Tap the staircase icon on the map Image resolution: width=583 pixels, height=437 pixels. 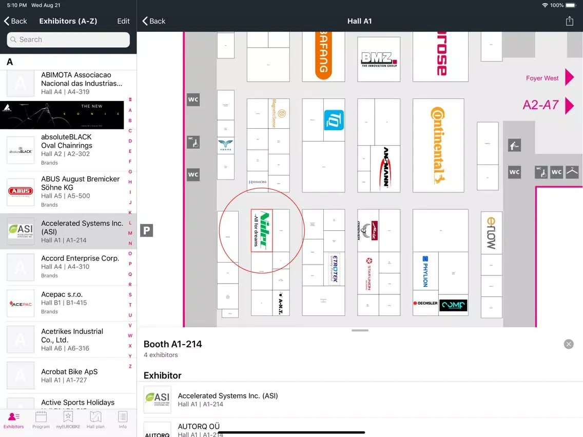[x=514, y=145]
